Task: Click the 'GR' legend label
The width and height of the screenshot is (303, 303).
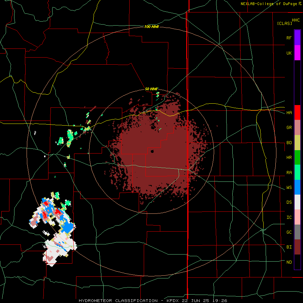Action: 289,128
